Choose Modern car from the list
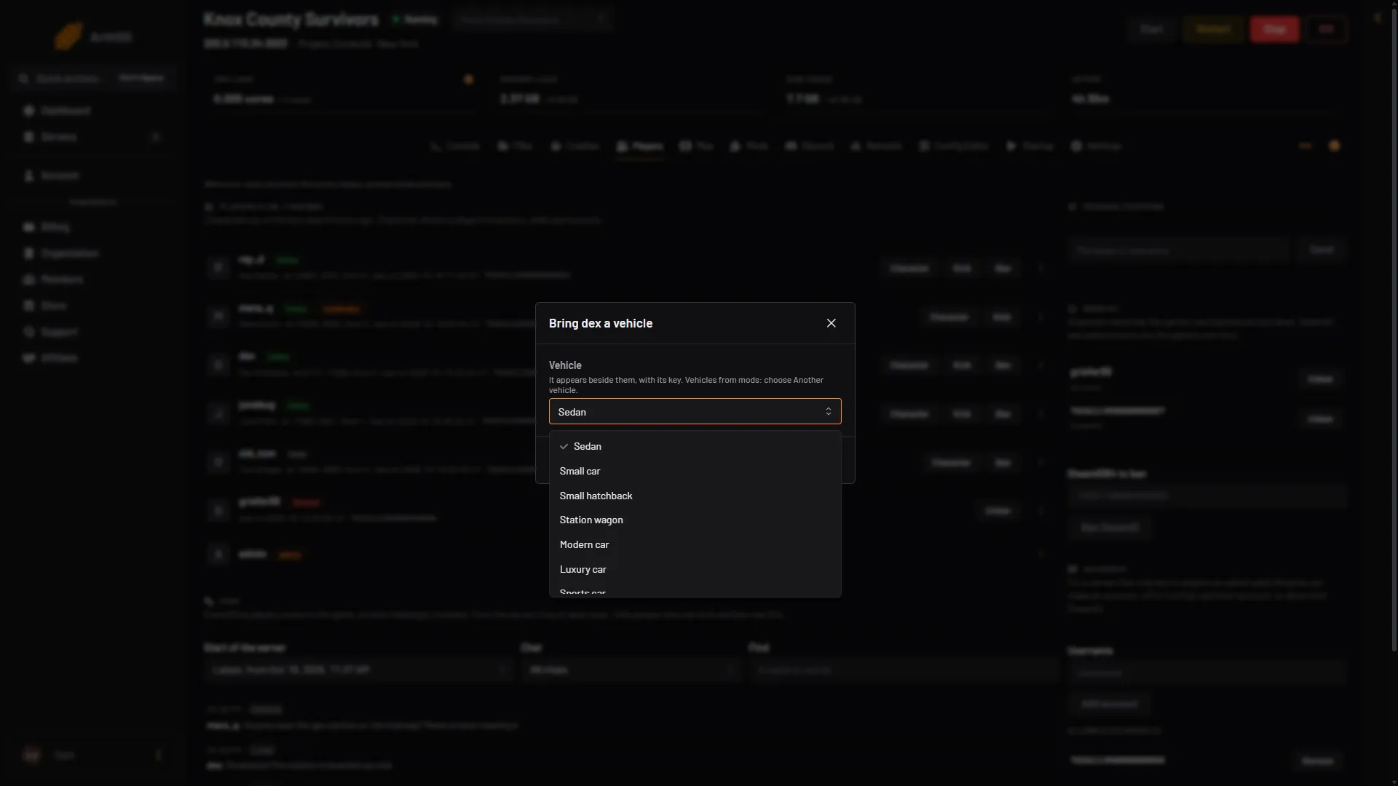Image resolution: width=1398 pixels, height=786 pixels. pos(695,545)
